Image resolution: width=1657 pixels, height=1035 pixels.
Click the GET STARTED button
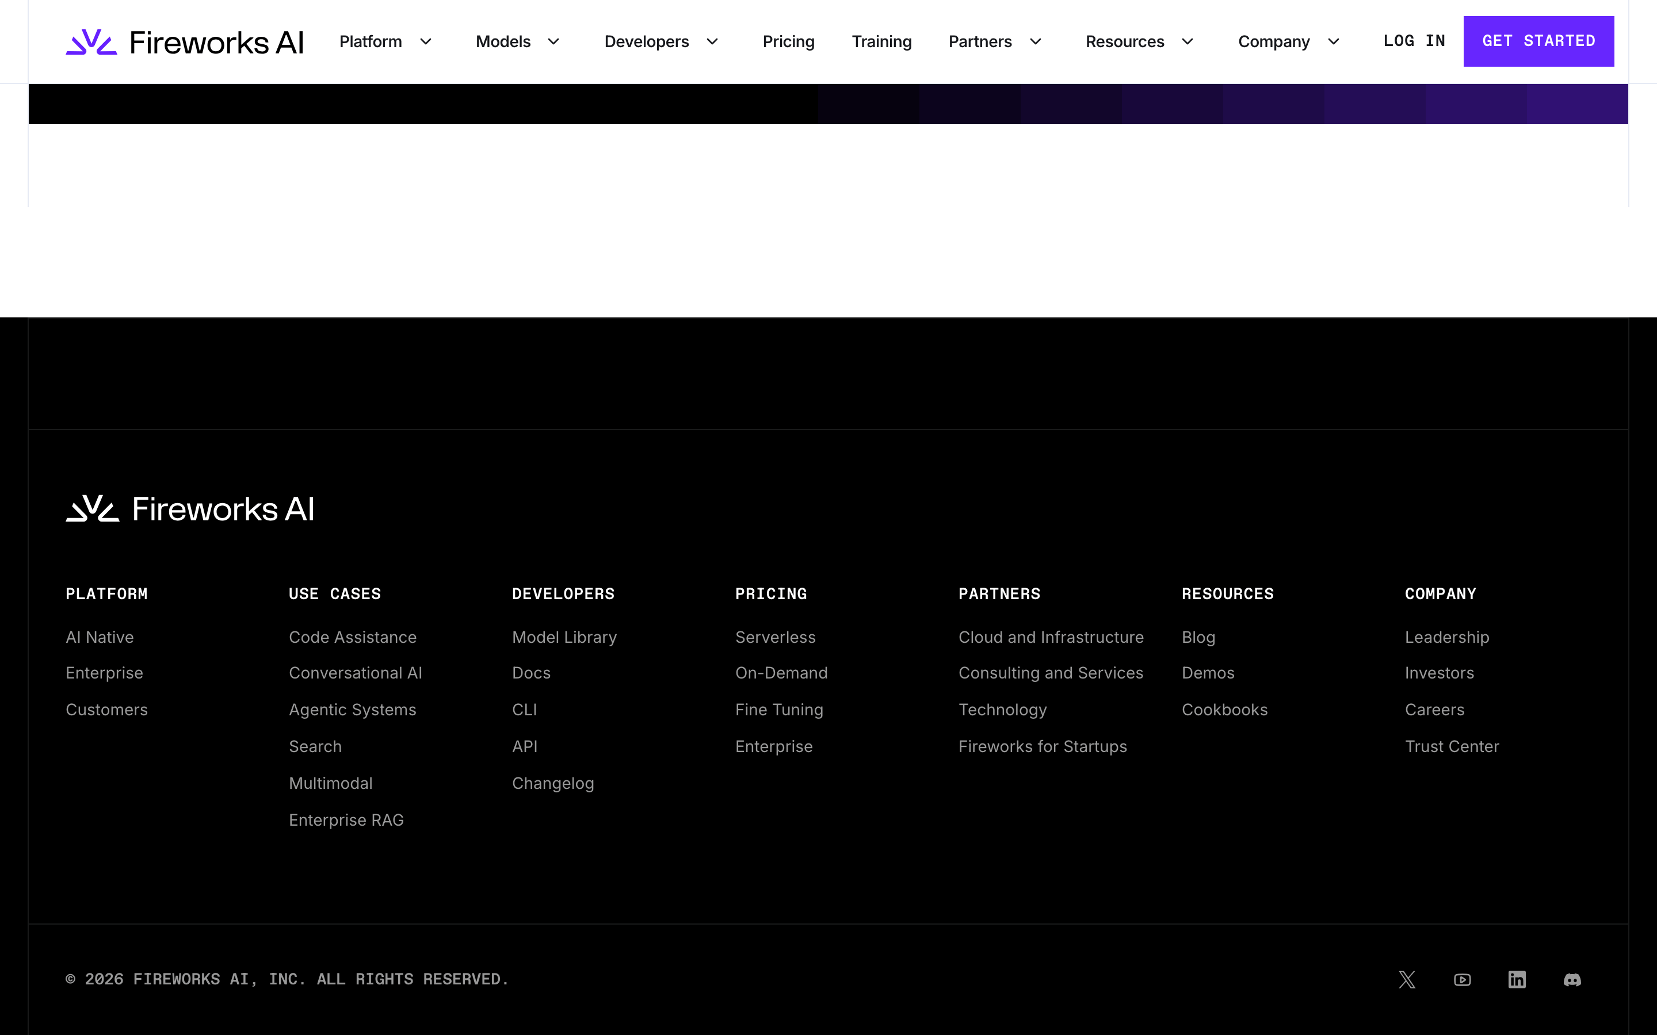[x=1538, y=41]
